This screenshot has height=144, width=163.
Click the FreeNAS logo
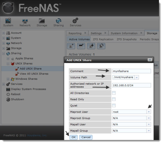point(32,8)
